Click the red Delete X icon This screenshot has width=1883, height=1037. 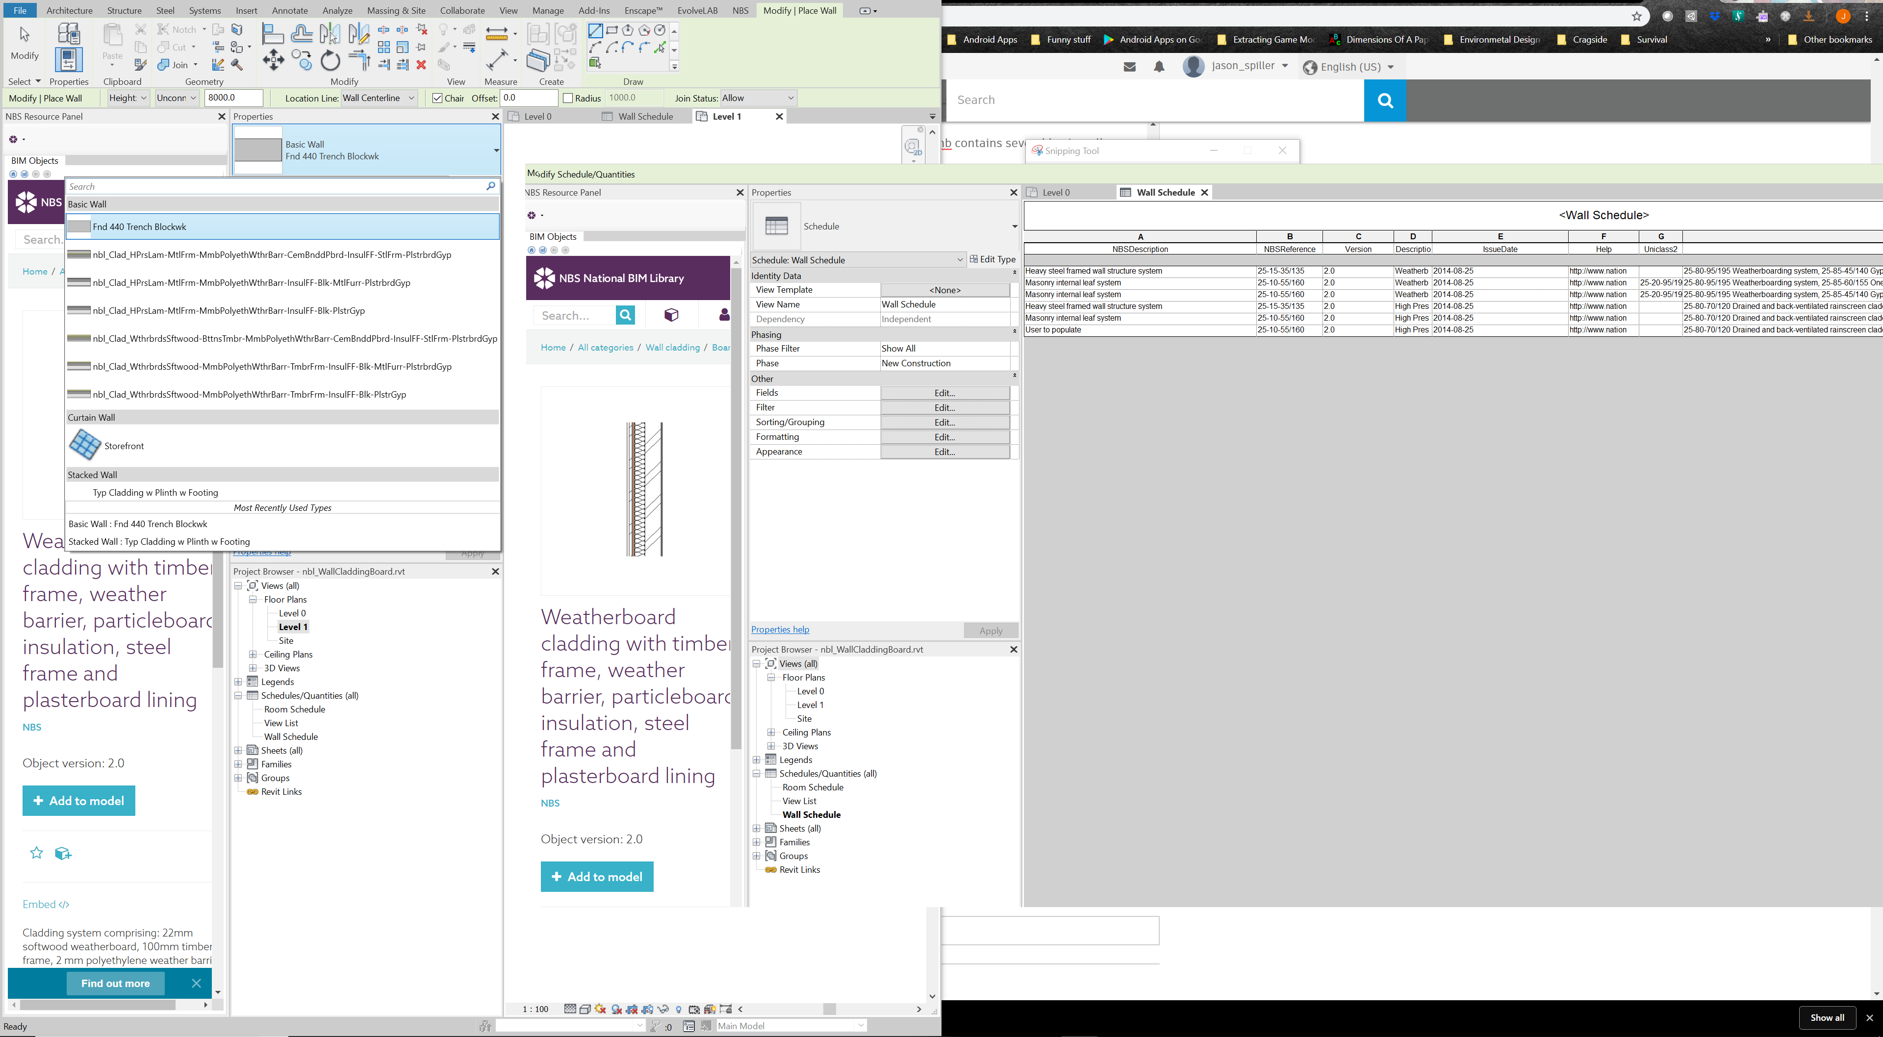(421, 65)
